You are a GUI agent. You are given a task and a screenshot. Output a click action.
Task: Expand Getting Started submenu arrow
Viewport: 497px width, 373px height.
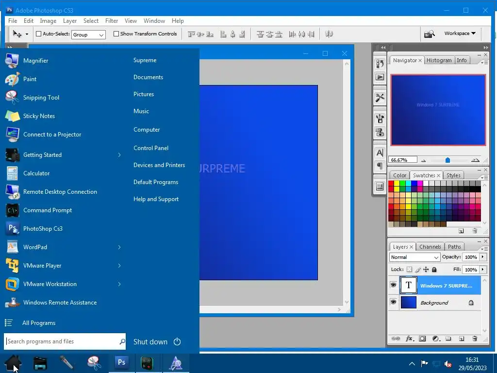coord(119,155)
